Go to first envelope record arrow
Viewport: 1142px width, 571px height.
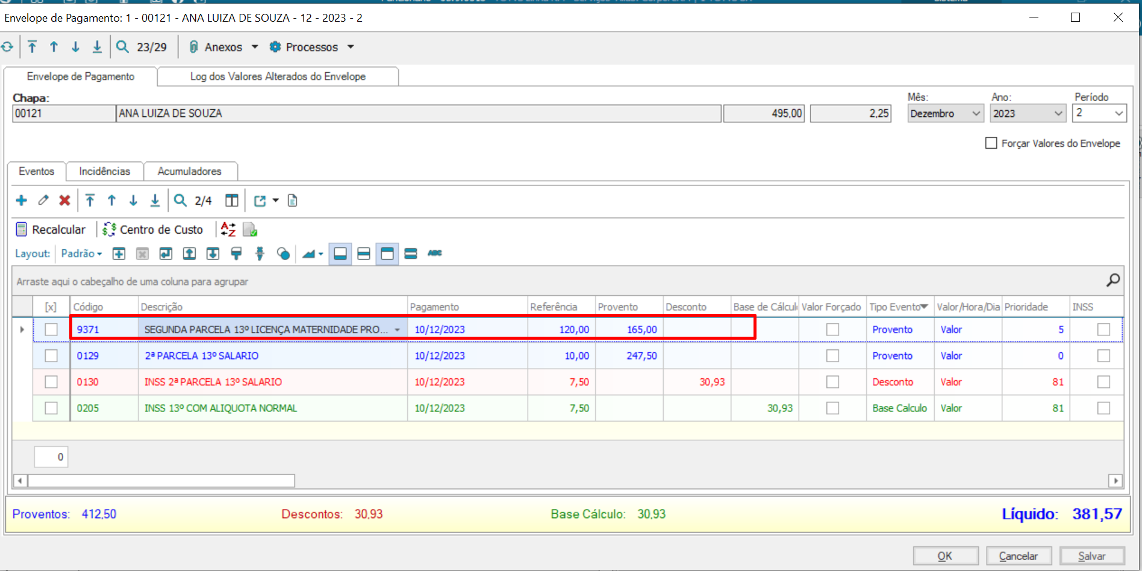[x=33, y=47]
